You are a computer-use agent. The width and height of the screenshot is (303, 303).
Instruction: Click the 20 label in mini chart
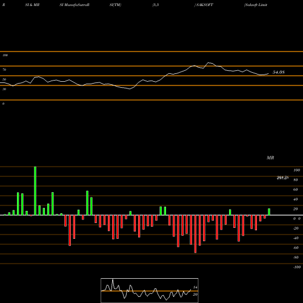tap(195, 295)
